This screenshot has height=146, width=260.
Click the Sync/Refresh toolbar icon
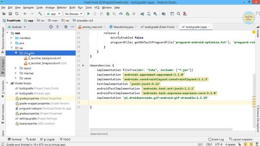coord(17,14)
